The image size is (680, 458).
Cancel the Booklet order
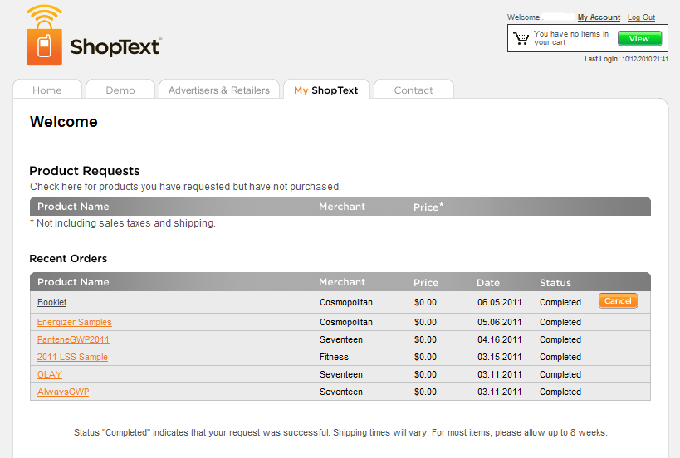(618, 301)
